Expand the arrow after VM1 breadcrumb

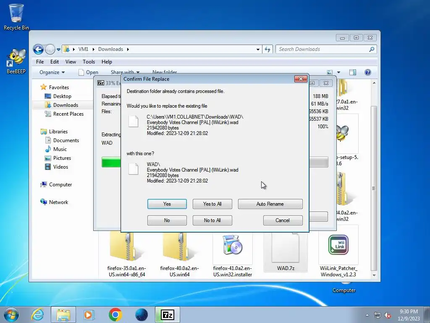pos(93,50)
